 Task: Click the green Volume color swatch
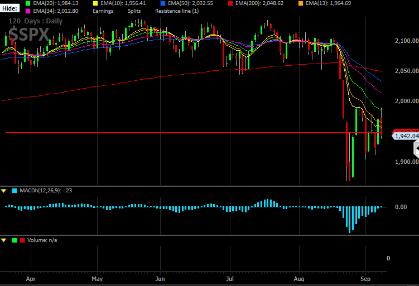(x=15, y=240)
